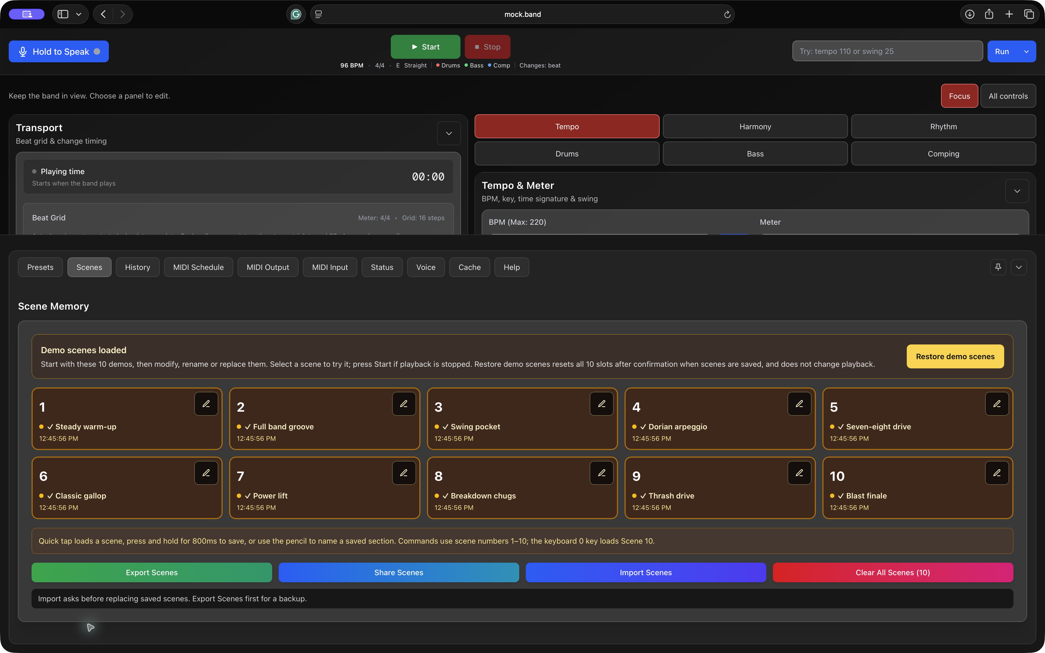
Task: Select the Drums panel
Action: (567, 154)
